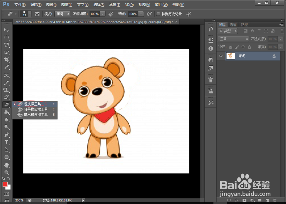286x204 pixels.
Task: Choose Eraser tool in flyout menu
Action: (35, 104)
